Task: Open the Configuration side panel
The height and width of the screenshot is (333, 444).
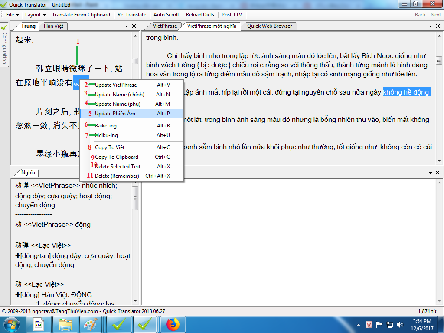Action: pyautogui.click(x=4, y=43)
